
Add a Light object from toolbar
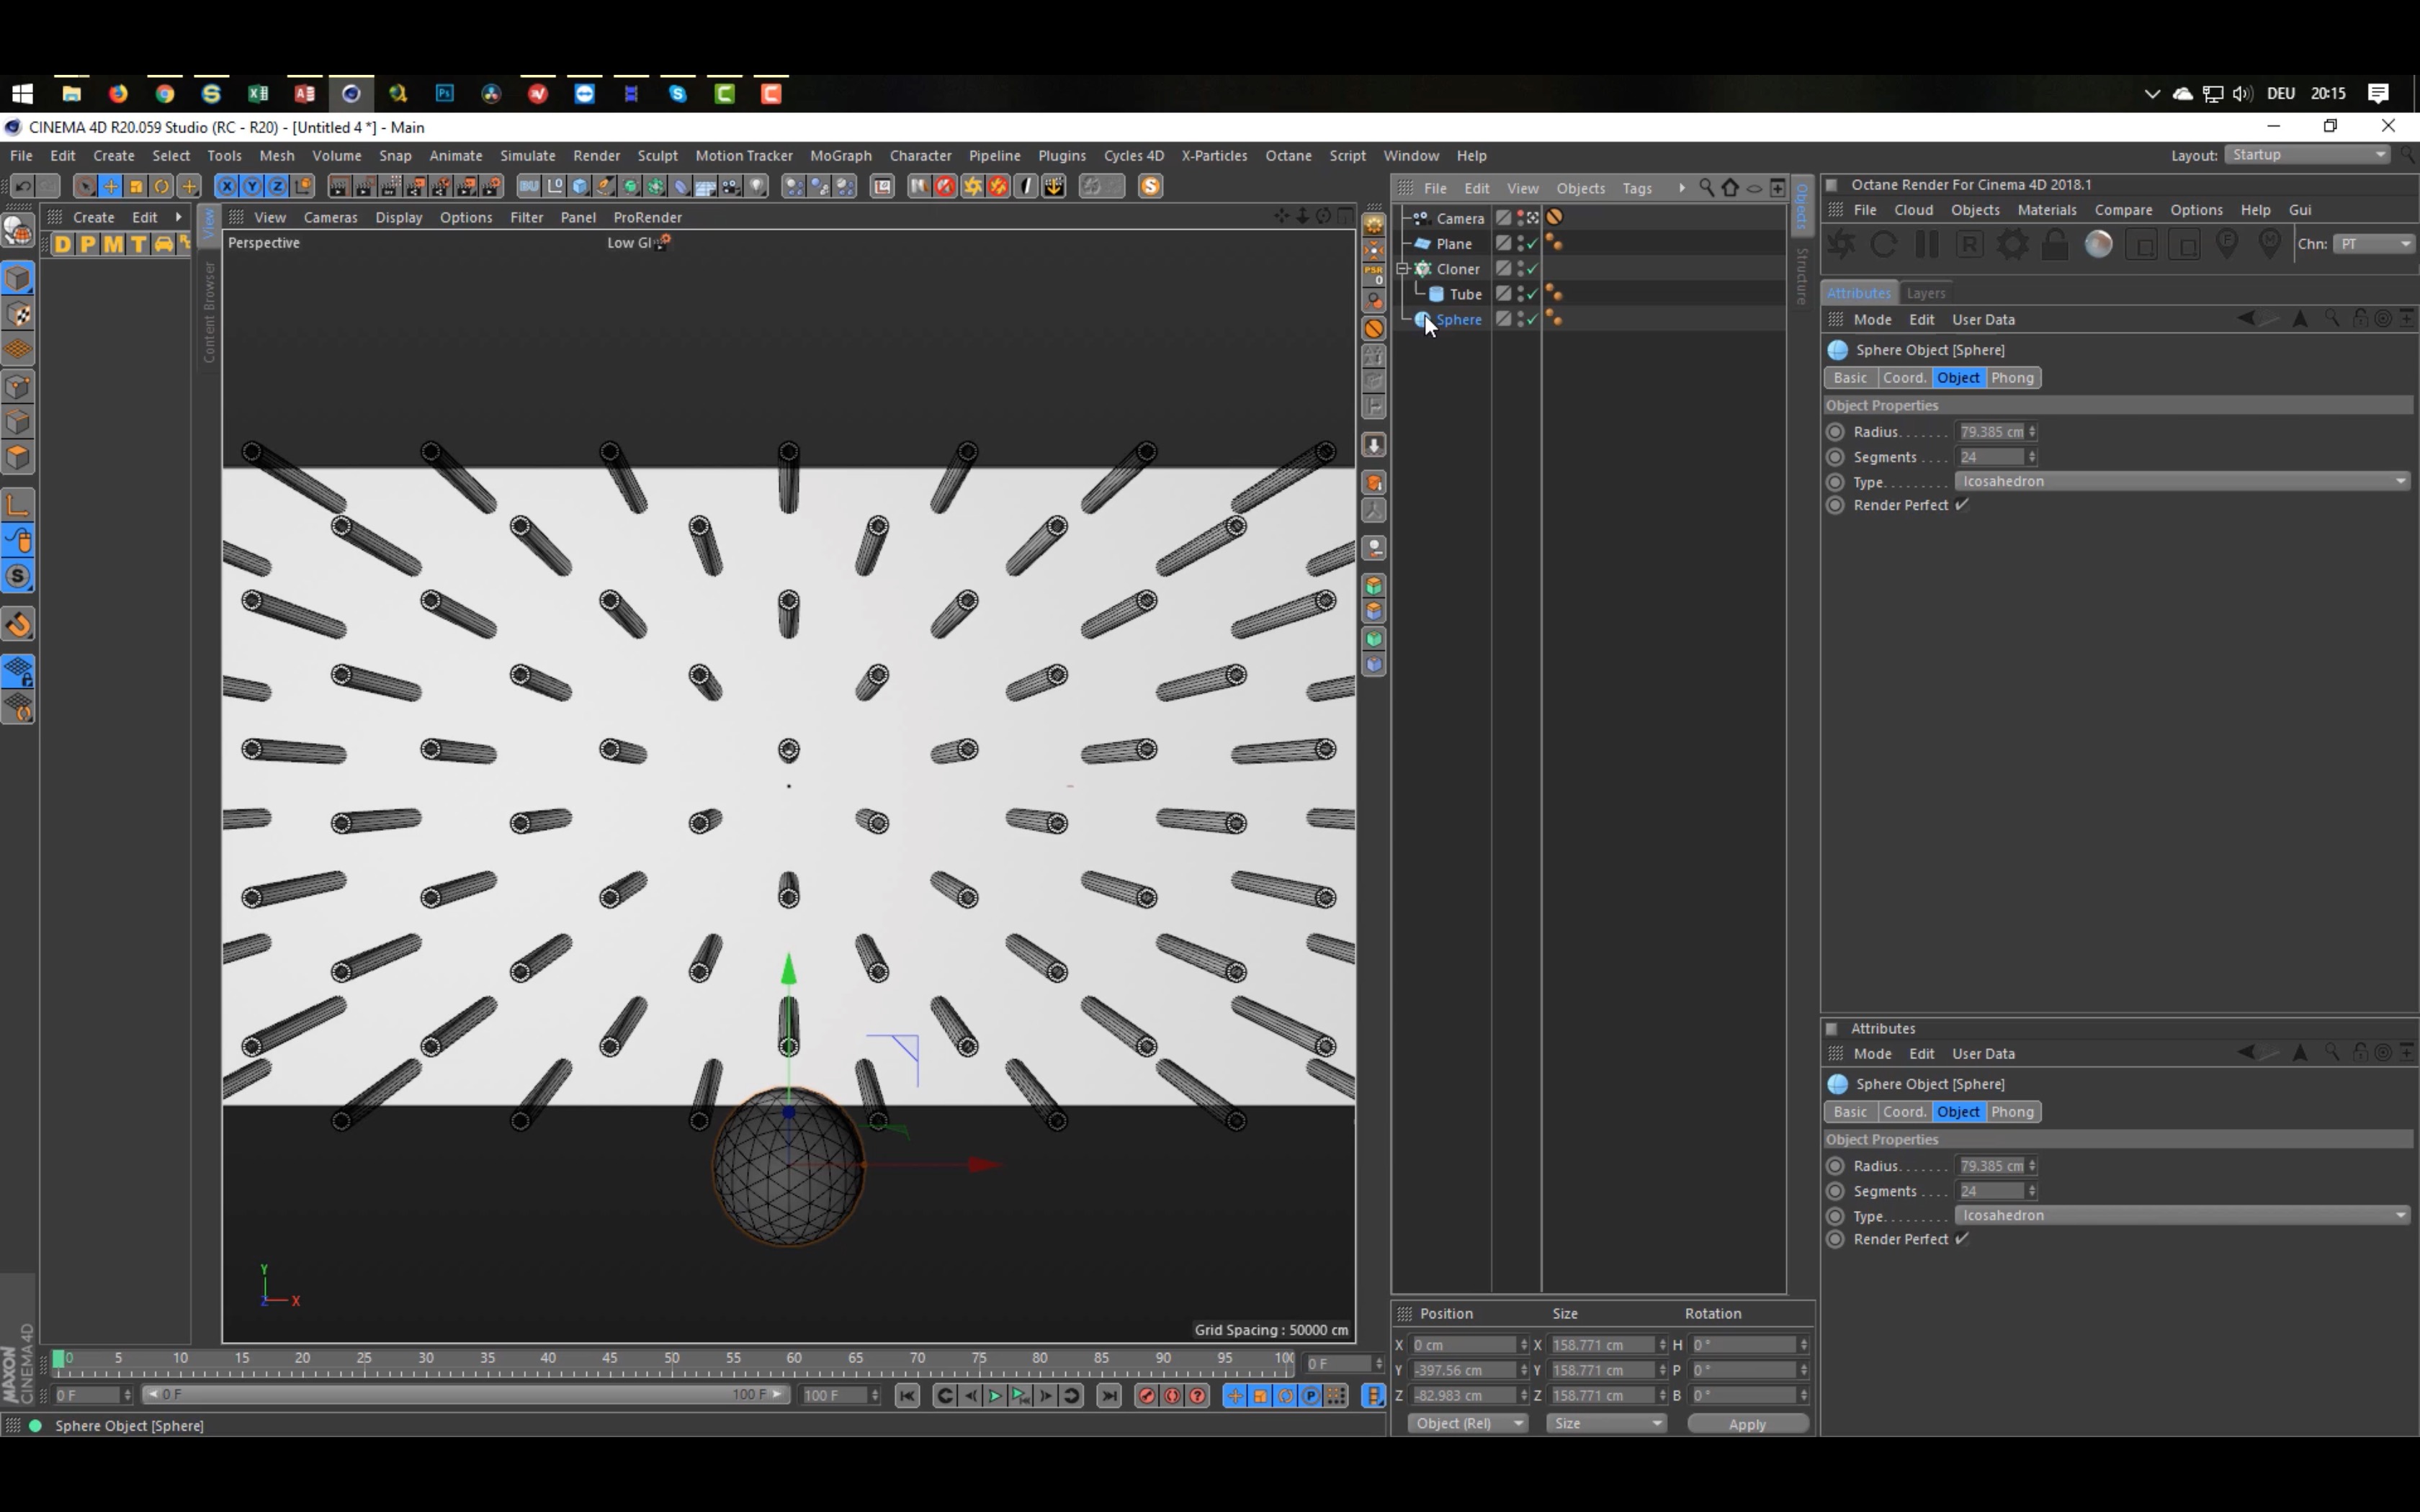(758, 186)
